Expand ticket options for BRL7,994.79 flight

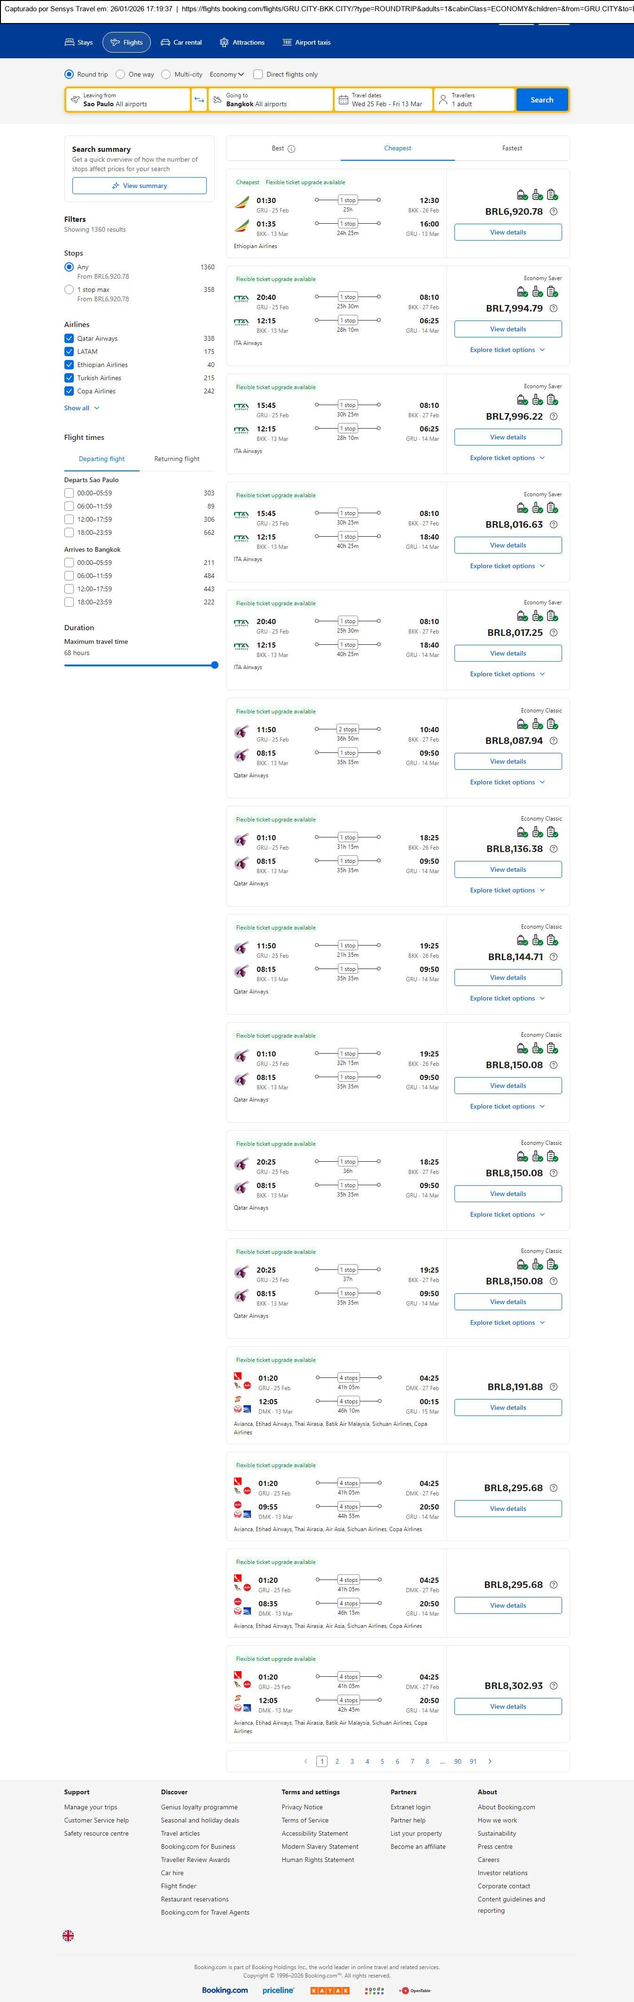[508, 350]
